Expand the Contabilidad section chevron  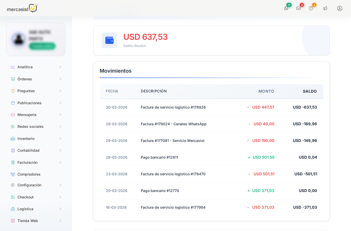pyautogui.click(x=60, y=150)
